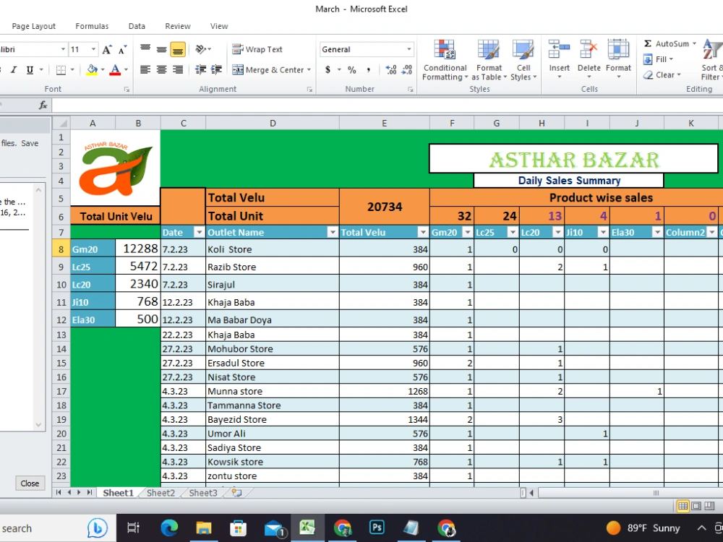Click the Accounting dollar format icon
Viewport: 723px width, 542px height.
click(x=328, y=69)
